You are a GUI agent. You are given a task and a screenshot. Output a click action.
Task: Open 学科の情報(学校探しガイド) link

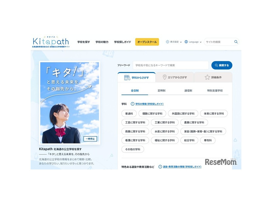pos(150,104)
